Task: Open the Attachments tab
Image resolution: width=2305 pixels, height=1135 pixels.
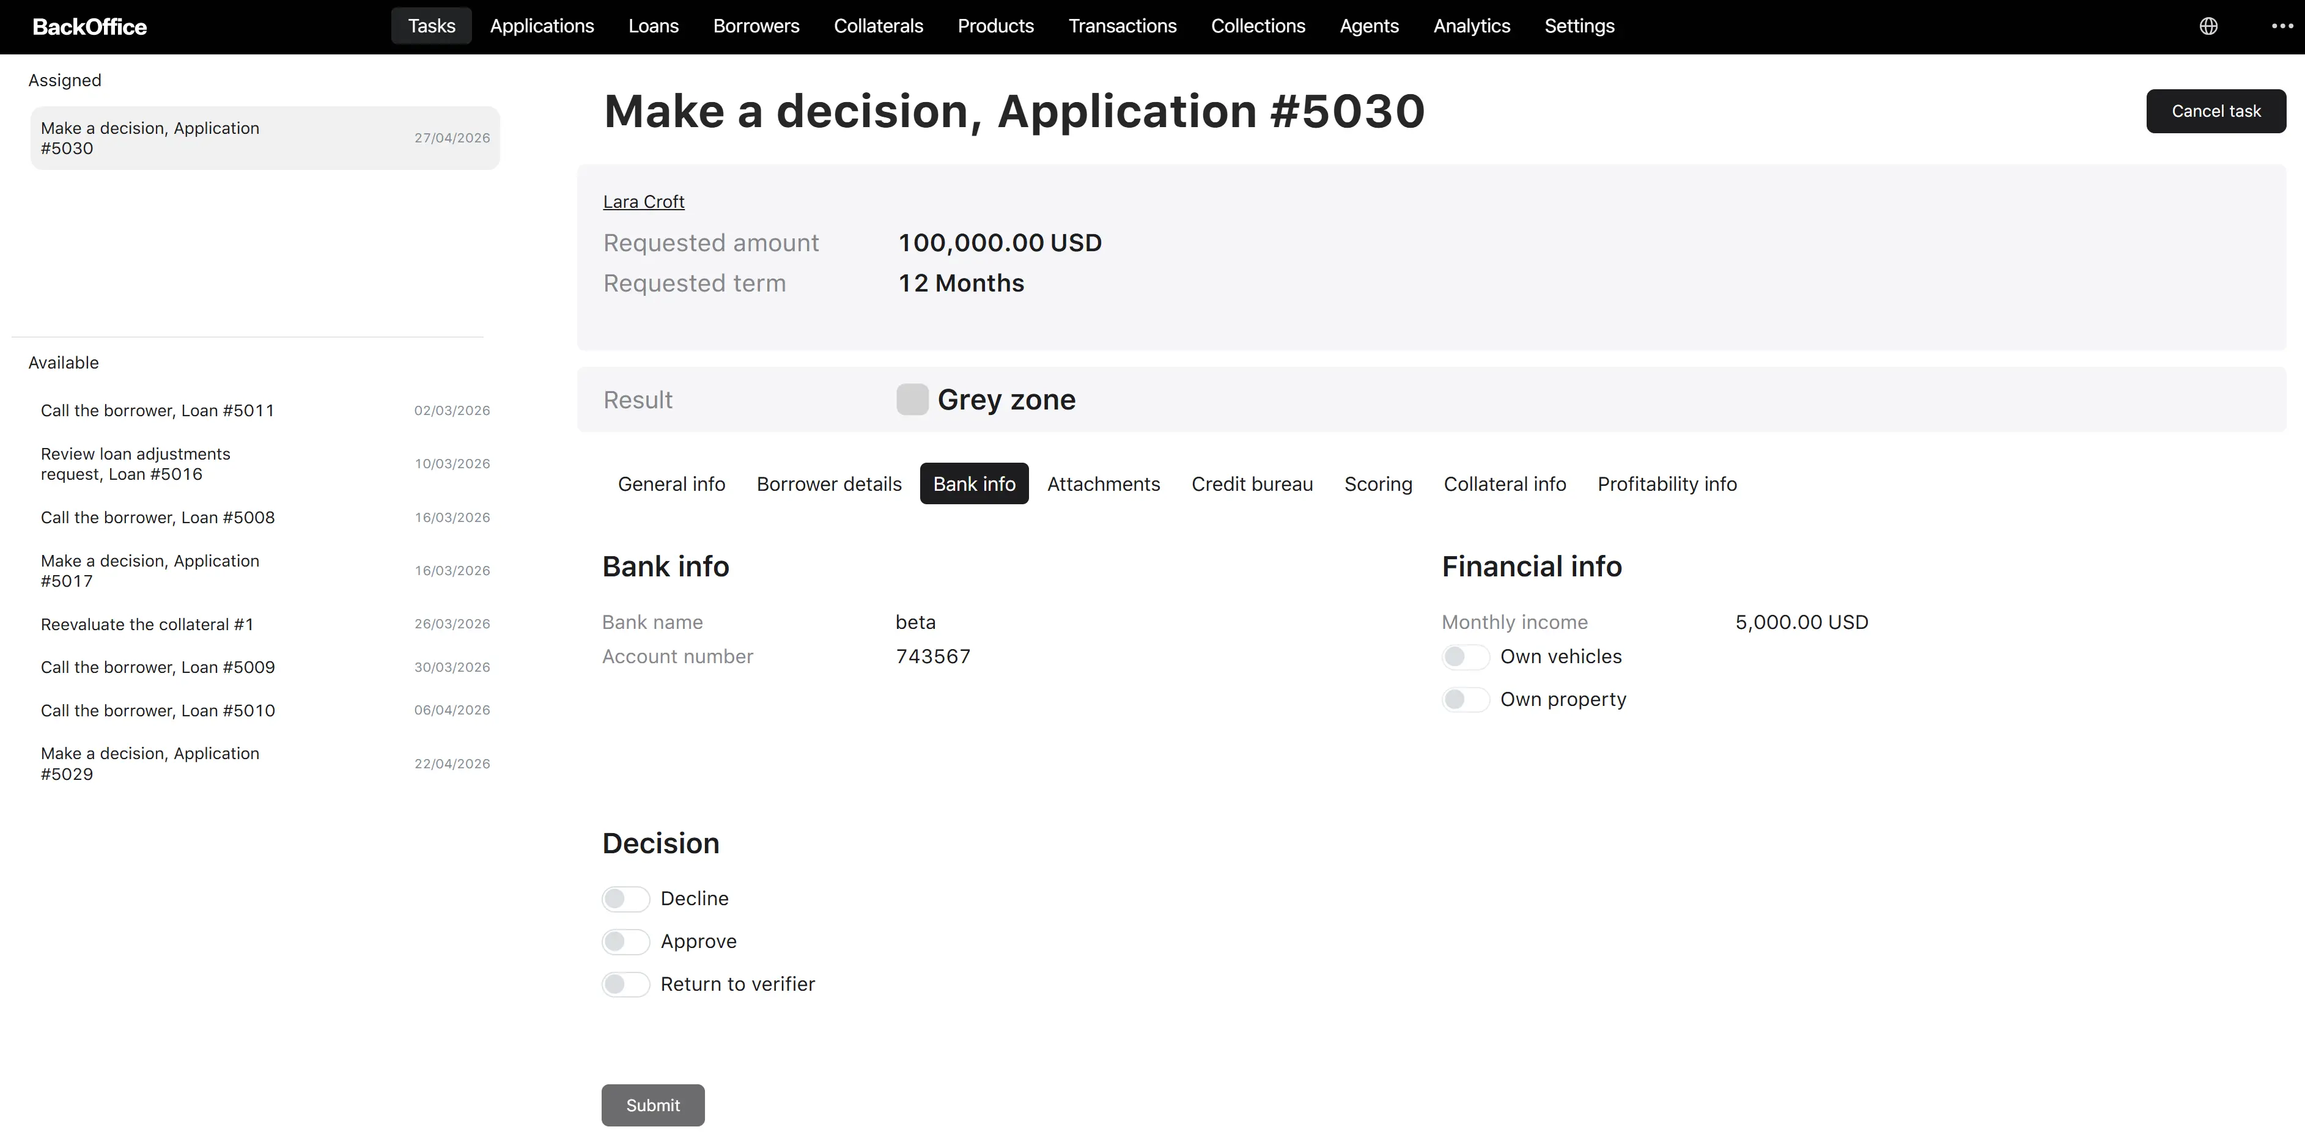Action: pos(1104,484)
